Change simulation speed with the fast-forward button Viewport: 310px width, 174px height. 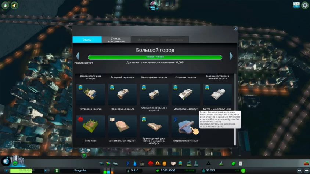point(46,170)
